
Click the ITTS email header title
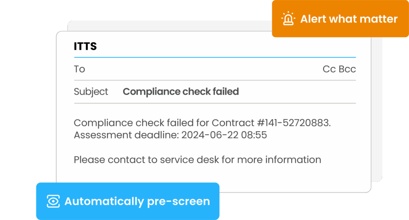coord(85,46)
